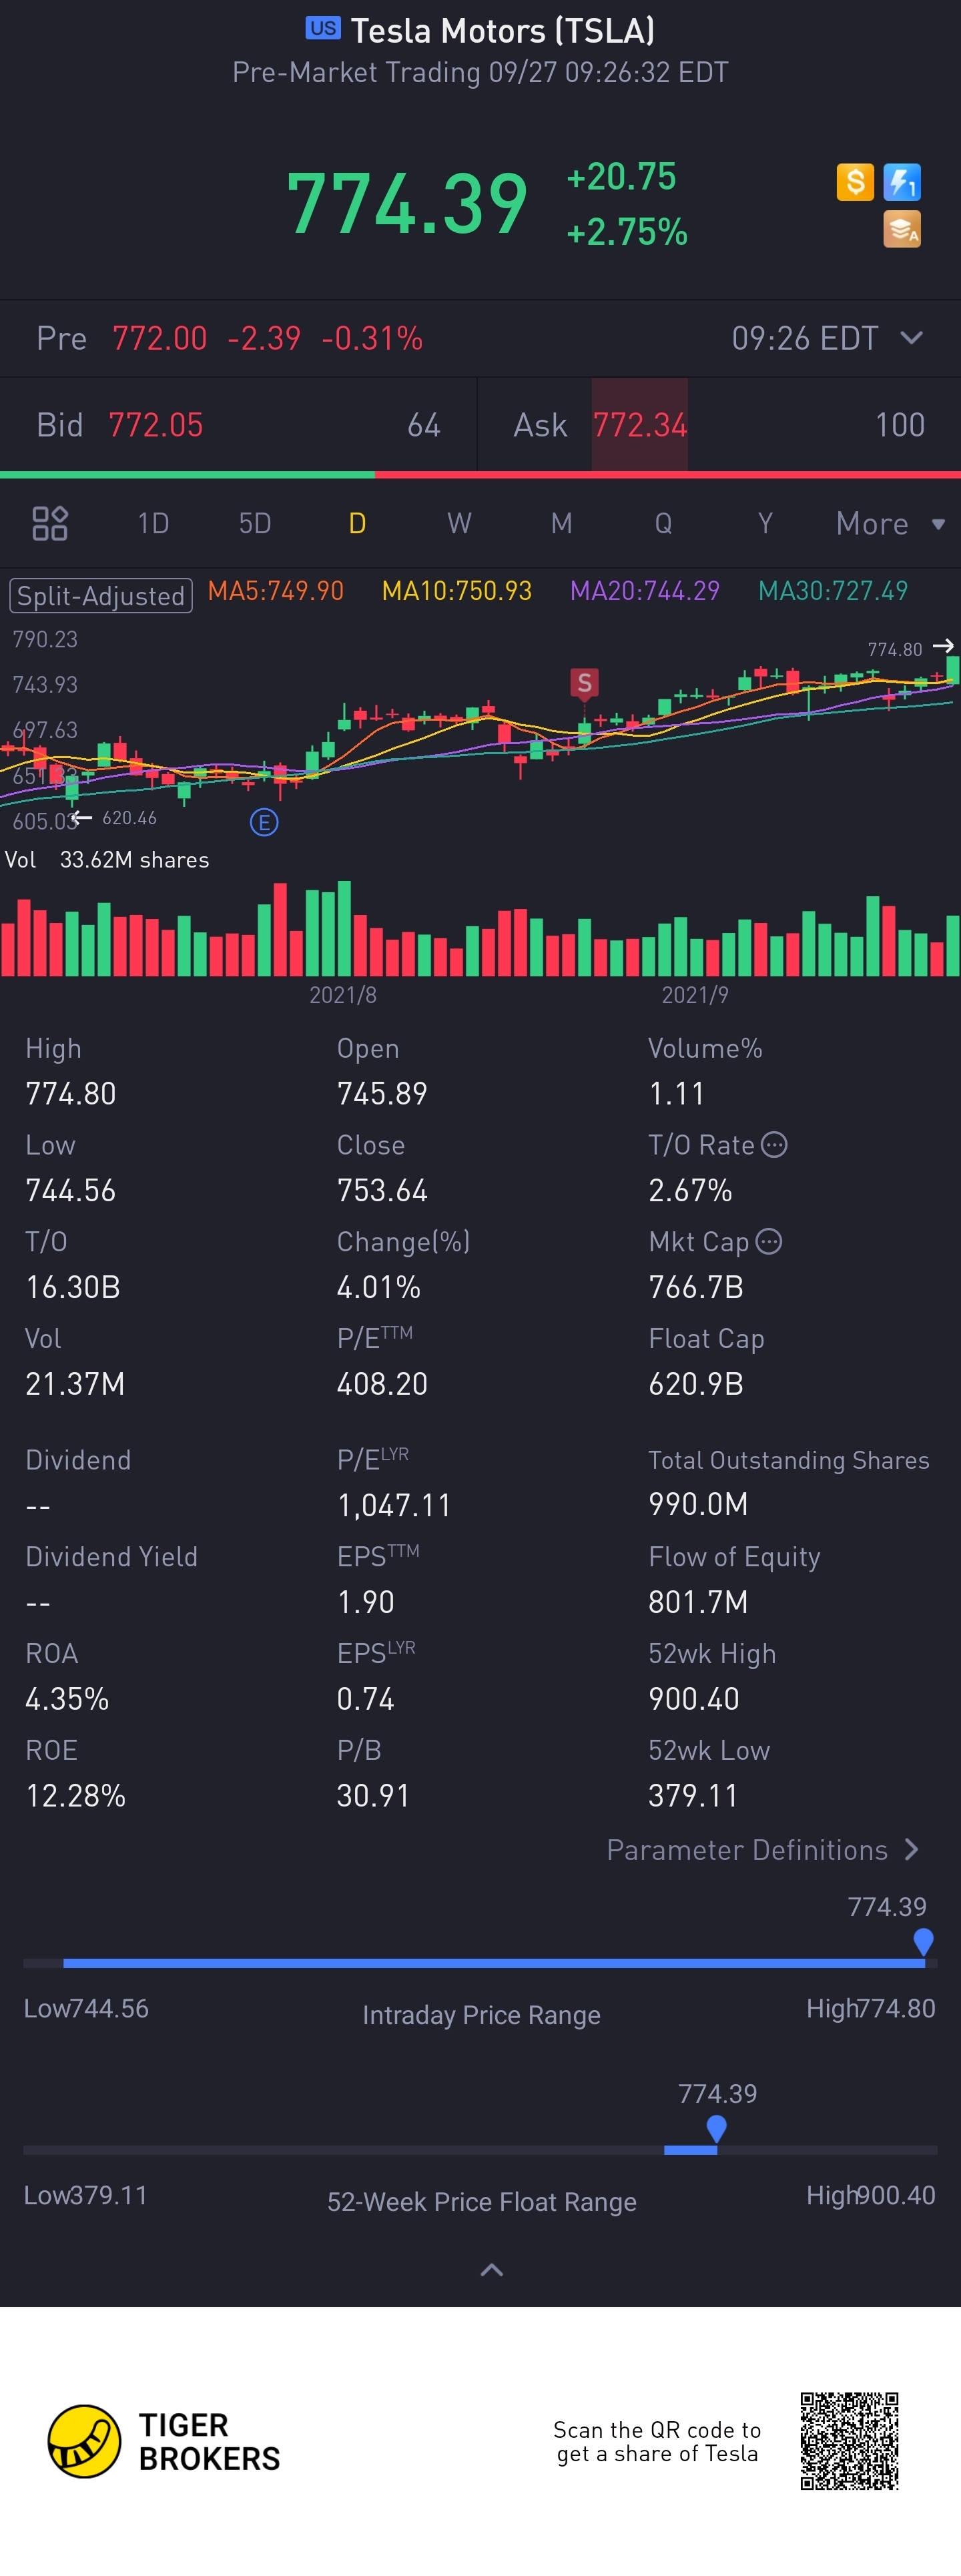Tap the Vol 33.62M shares label

107,860
